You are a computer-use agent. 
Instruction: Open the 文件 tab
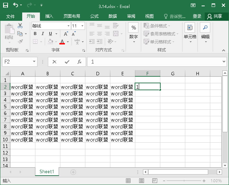pyautogui.click(x=10, y=16)
